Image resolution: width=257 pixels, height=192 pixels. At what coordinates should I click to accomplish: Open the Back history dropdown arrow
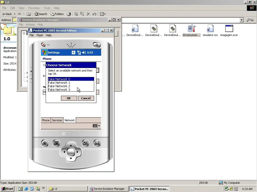(x=15, y=14)
